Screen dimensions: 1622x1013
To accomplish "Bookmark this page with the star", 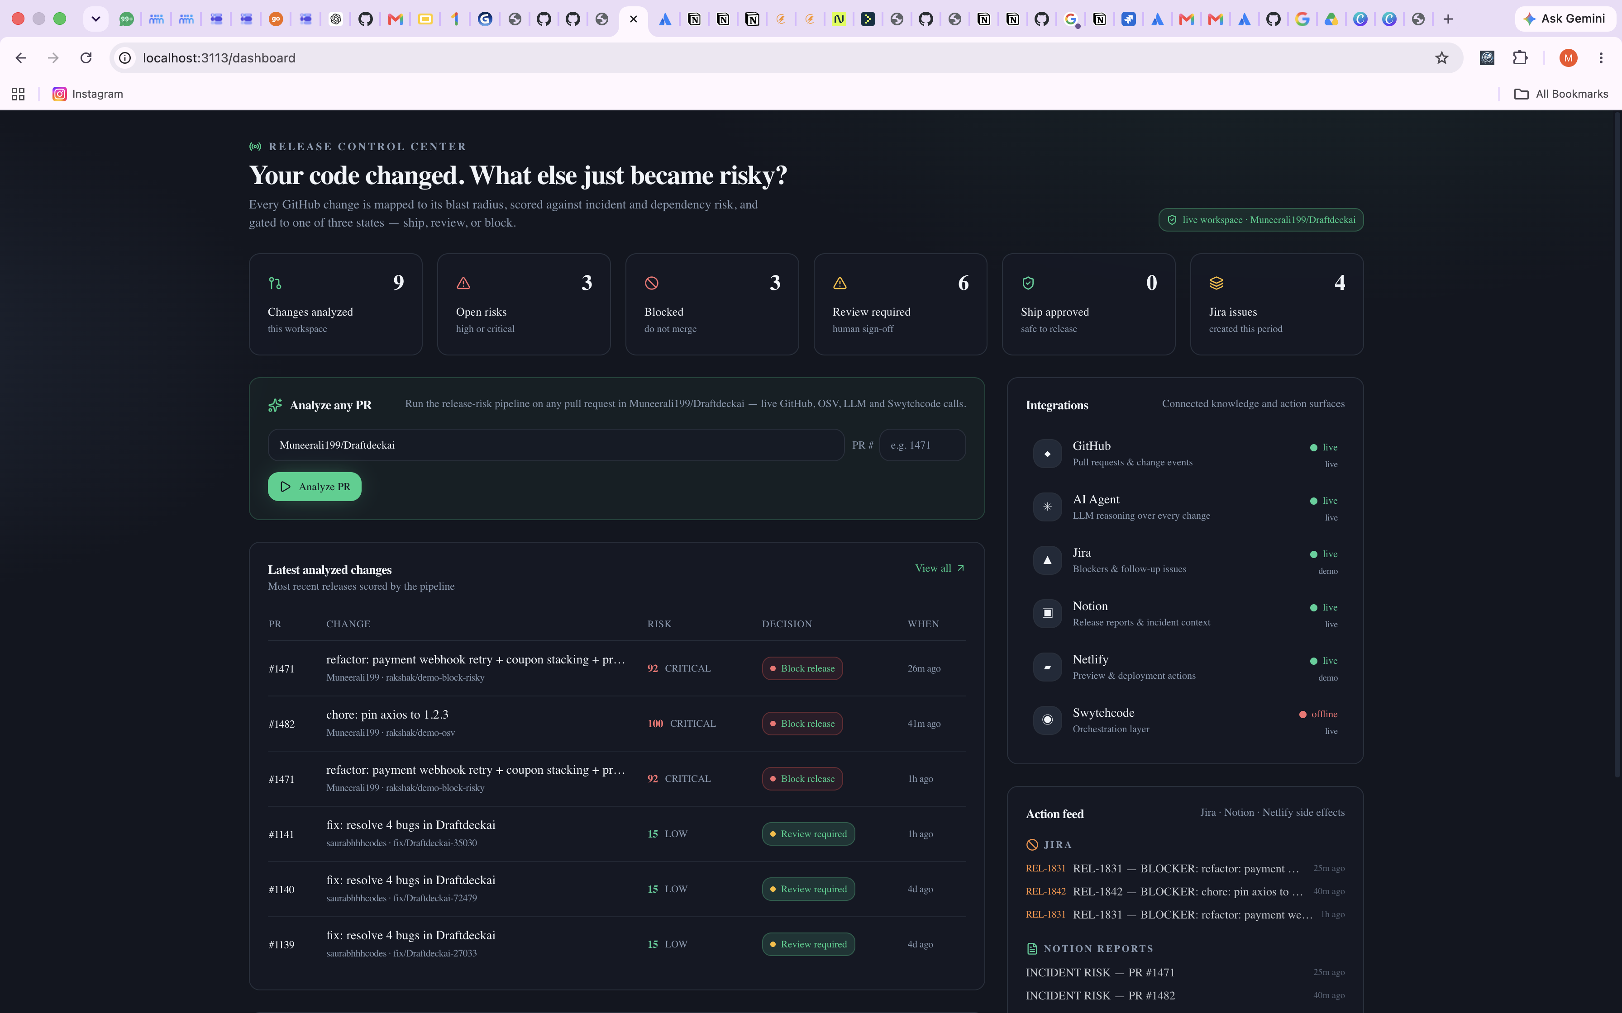I will tap(1442, 58).
